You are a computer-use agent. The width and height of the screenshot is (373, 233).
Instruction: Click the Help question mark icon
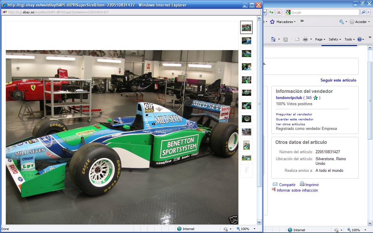pos(360,39)
